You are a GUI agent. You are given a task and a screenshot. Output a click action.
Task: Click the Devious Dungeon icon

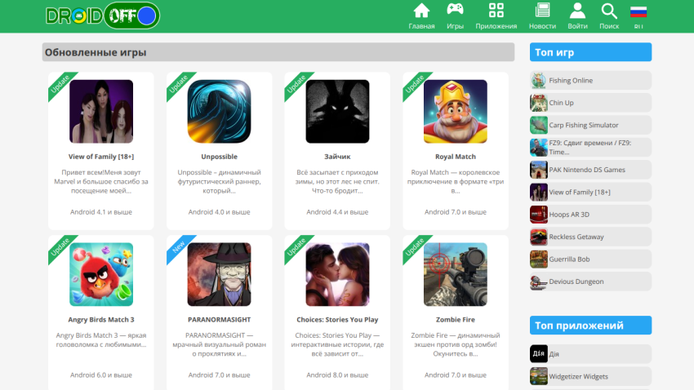click(x=539, y=281)
